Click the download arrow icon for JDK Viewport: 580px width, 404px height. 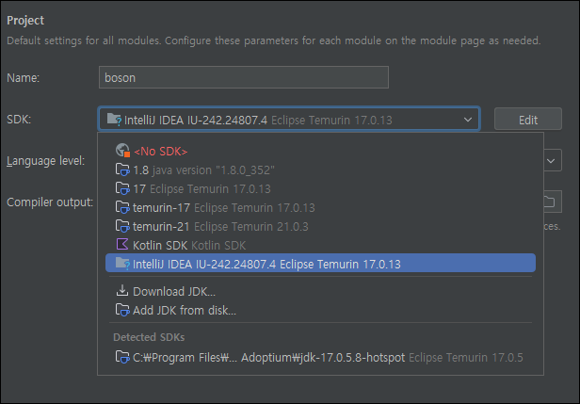pos(122,290)
